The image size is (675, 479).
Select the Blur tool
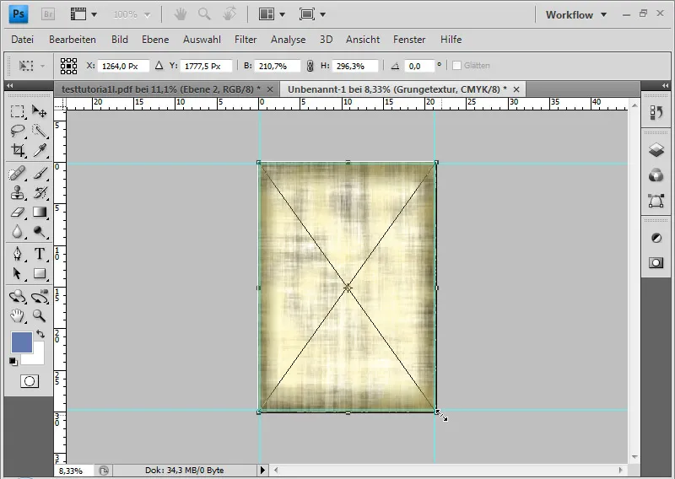click(17, 232)
